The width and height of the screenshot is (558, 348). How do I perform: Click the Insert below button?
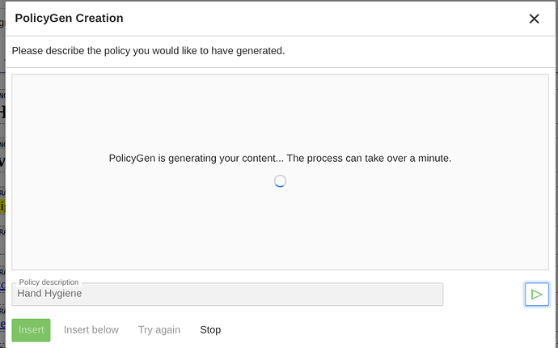91,329
